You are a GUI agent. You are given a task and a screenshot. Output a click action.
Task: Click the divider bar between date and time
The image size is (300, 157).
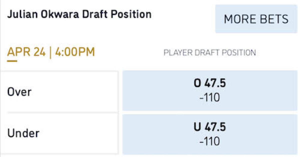(50, 52)
